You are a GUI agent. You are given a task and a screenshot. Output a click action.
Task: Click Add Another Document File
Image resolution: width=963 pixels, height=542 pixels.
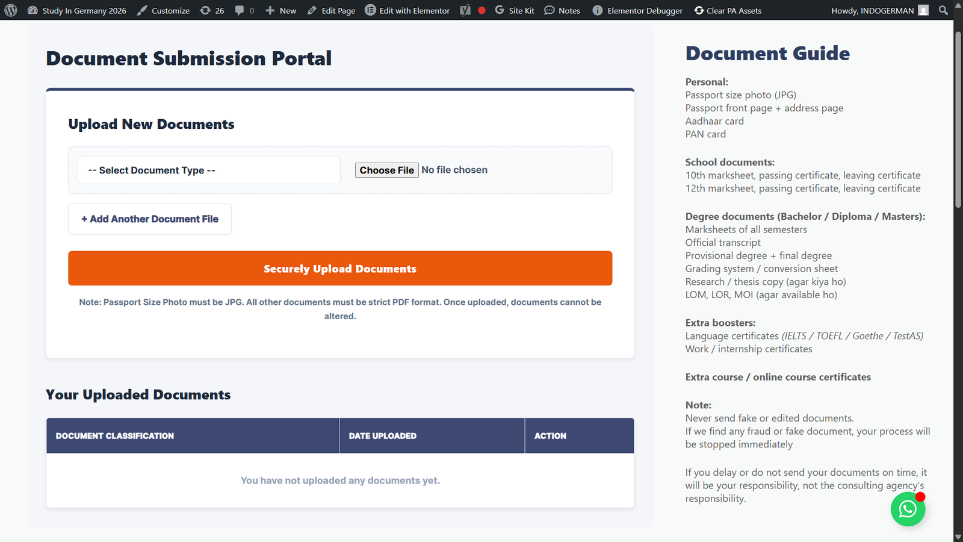149,219
